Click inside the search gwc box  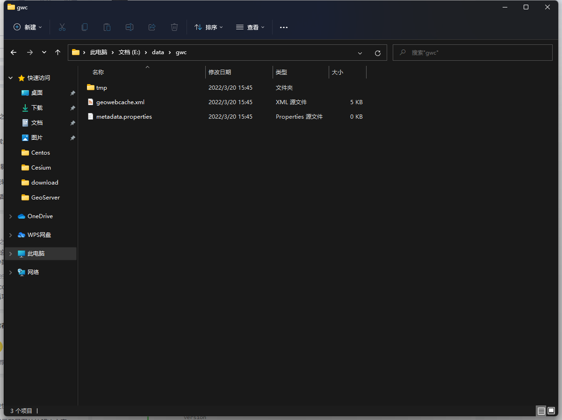(477, 53)
